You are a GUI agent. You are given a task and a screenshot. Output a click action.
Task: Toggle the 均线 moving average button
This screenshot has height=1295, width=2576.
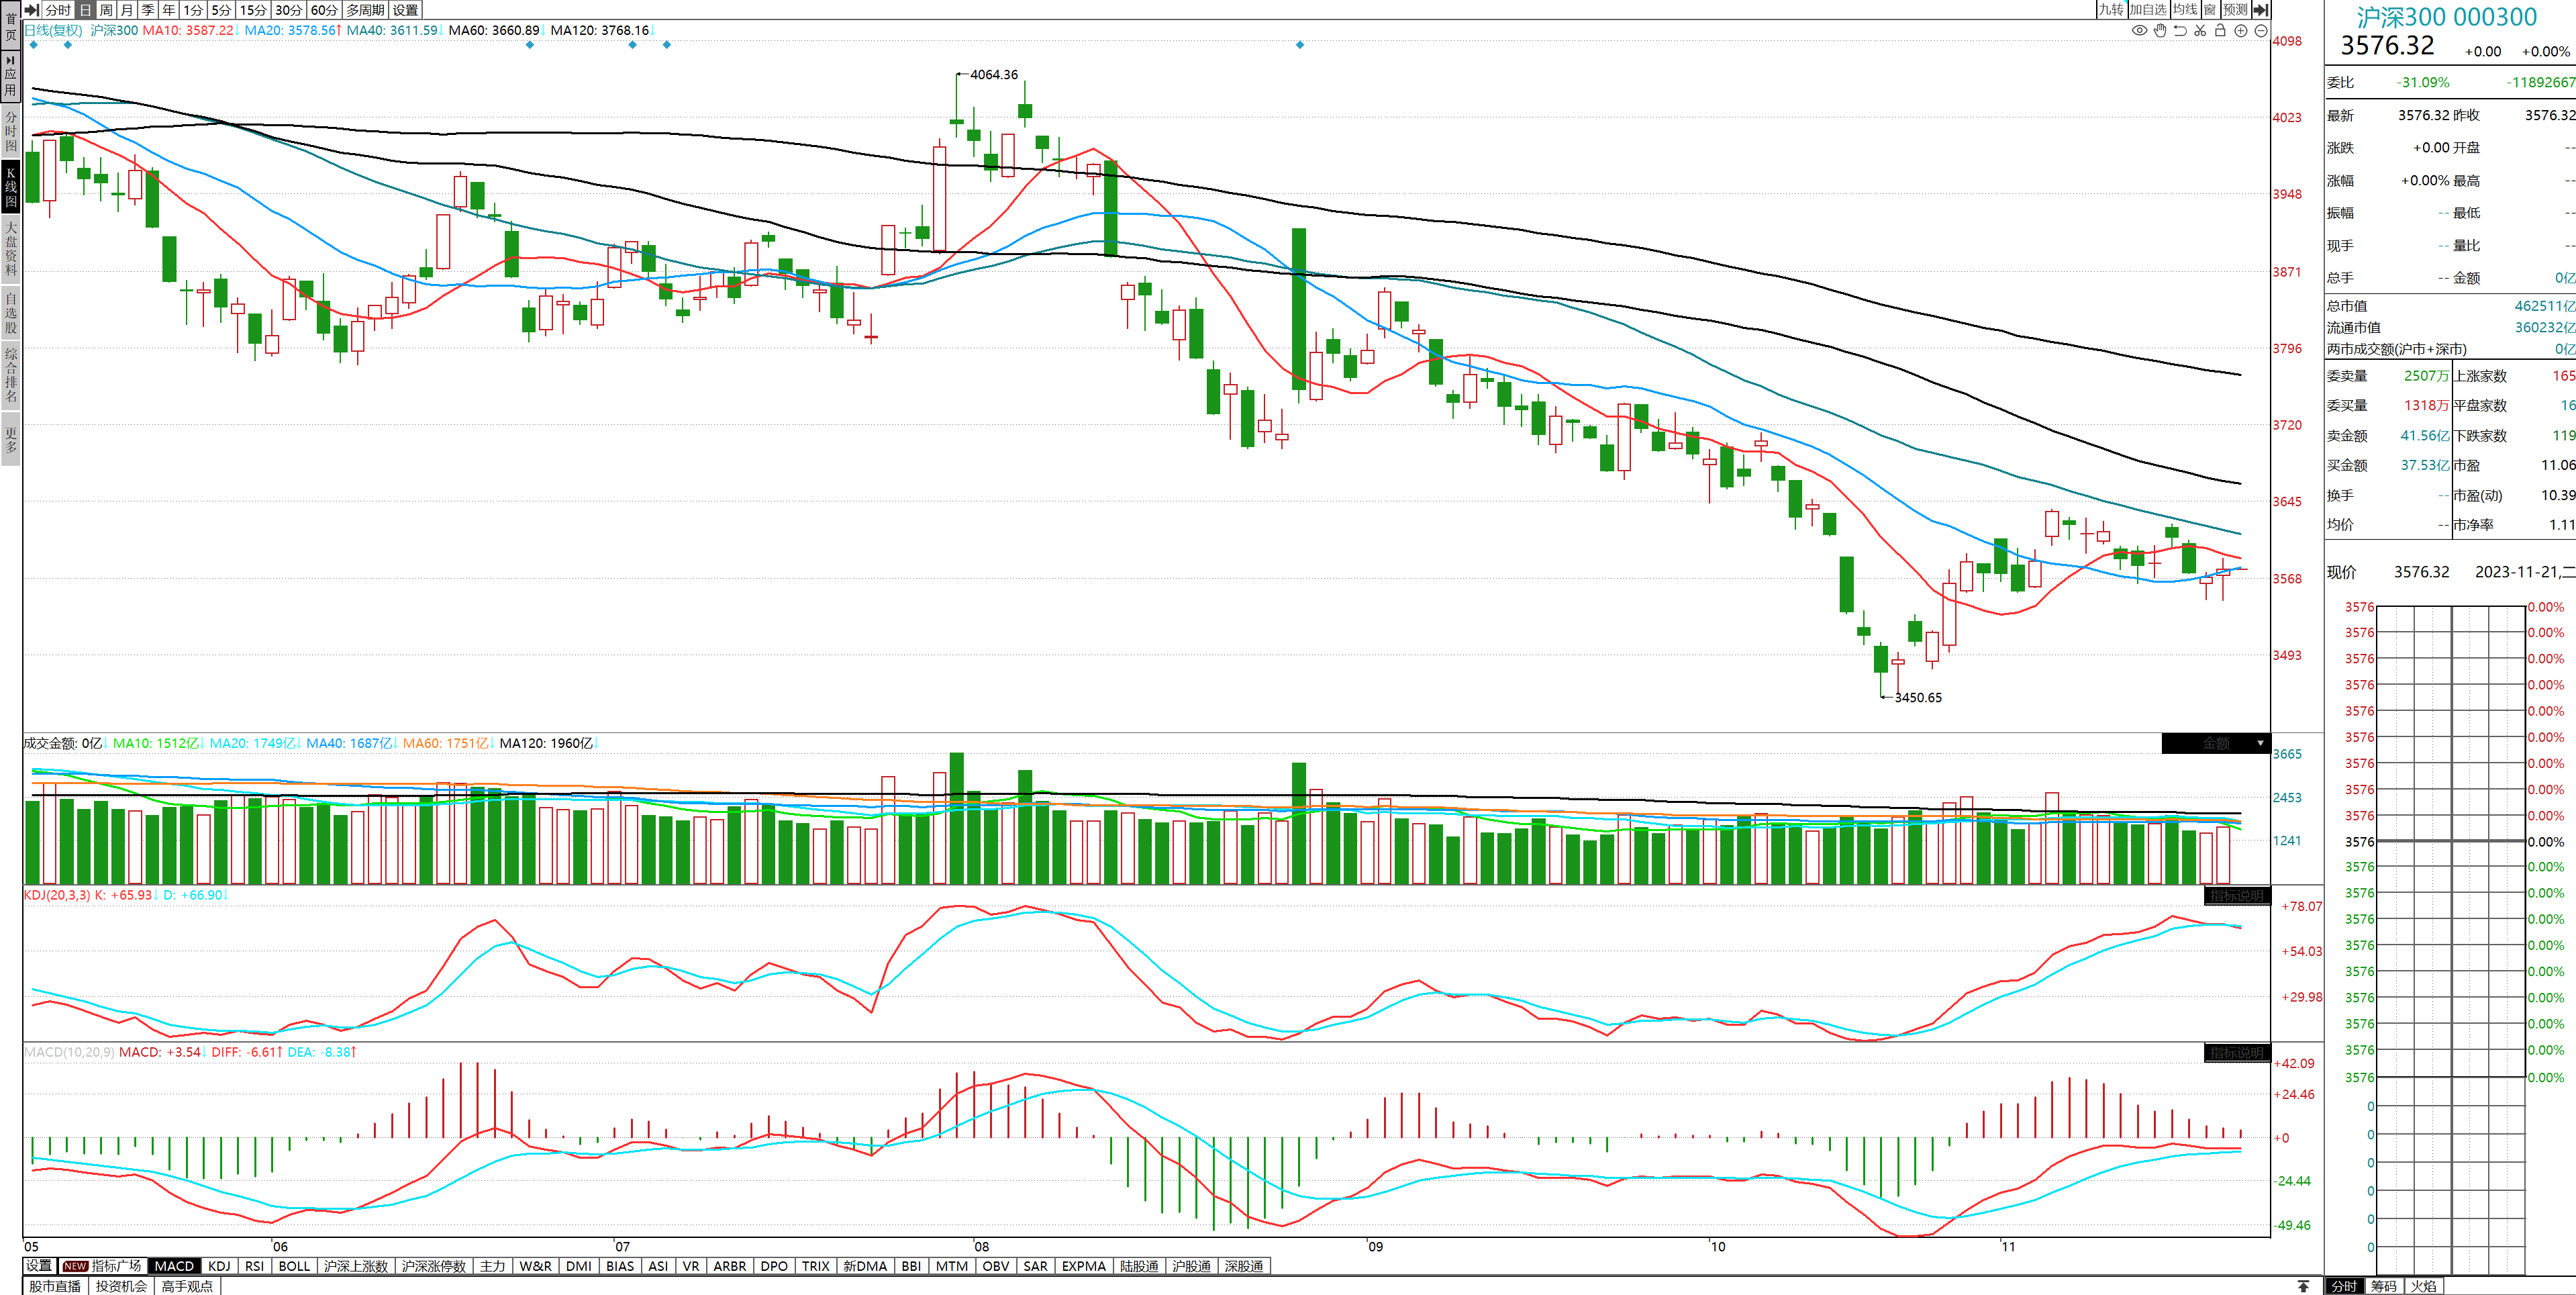(x=2185, y=10)
